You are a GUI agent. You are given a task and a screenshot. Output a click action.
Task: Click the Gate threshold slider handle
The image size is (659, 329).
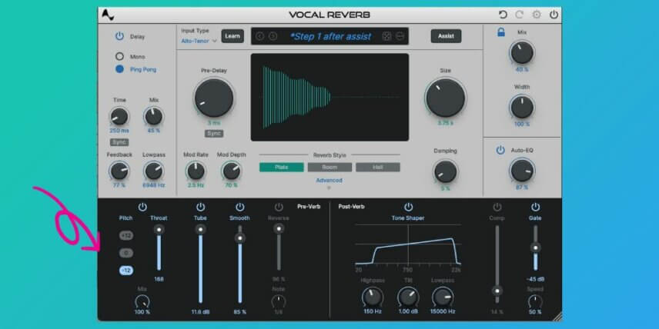click(x=535, y=248)
